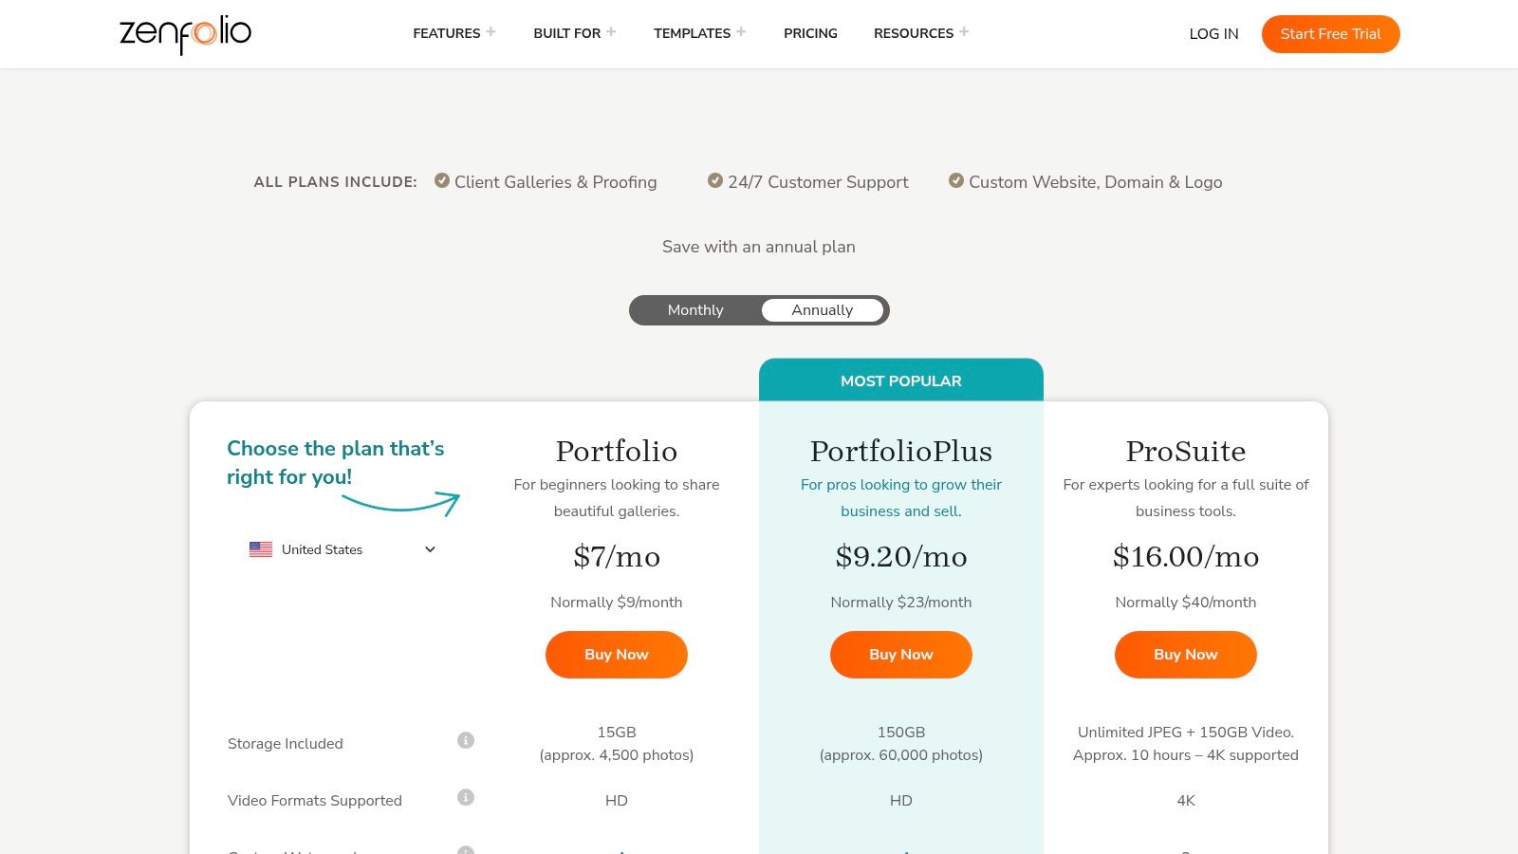1518x854 pixels.
Task: Click the MOST POPULAR banner
Action: [900, 381]
